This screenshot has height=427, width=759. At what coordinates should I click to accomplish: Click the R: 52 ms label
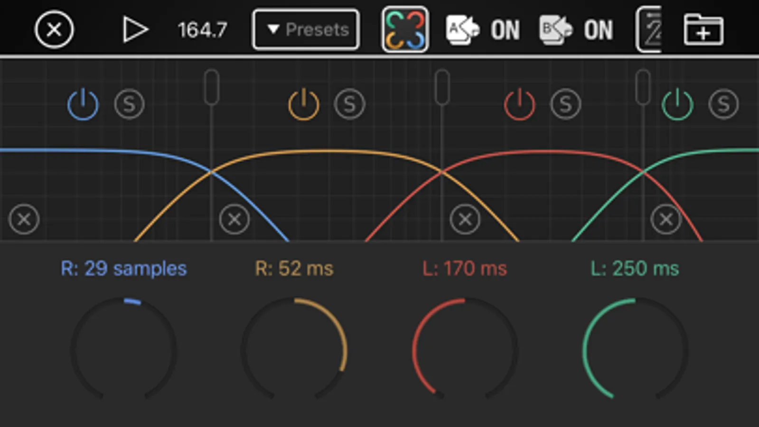point(294,269)
